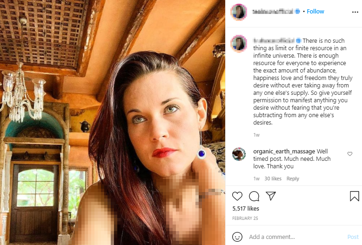Screen dimensions: 362x245
Task: Click the header profile avatar
Action: pos(239,12)
